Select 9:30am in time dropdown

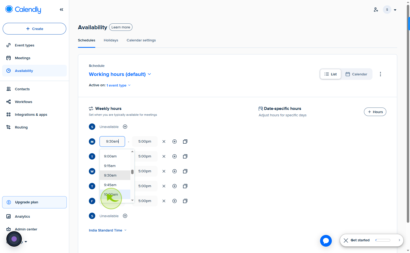tap(115, 175)
